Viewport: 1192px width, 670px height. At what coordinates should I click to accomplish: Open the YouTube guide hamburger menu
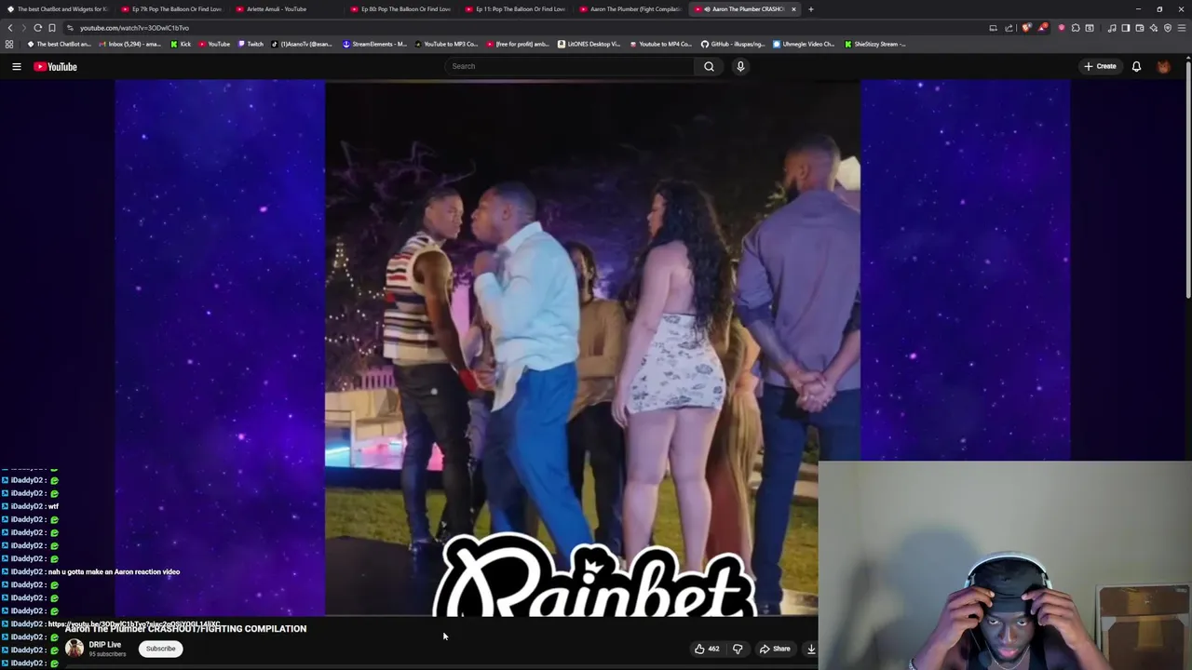(16, 66)
